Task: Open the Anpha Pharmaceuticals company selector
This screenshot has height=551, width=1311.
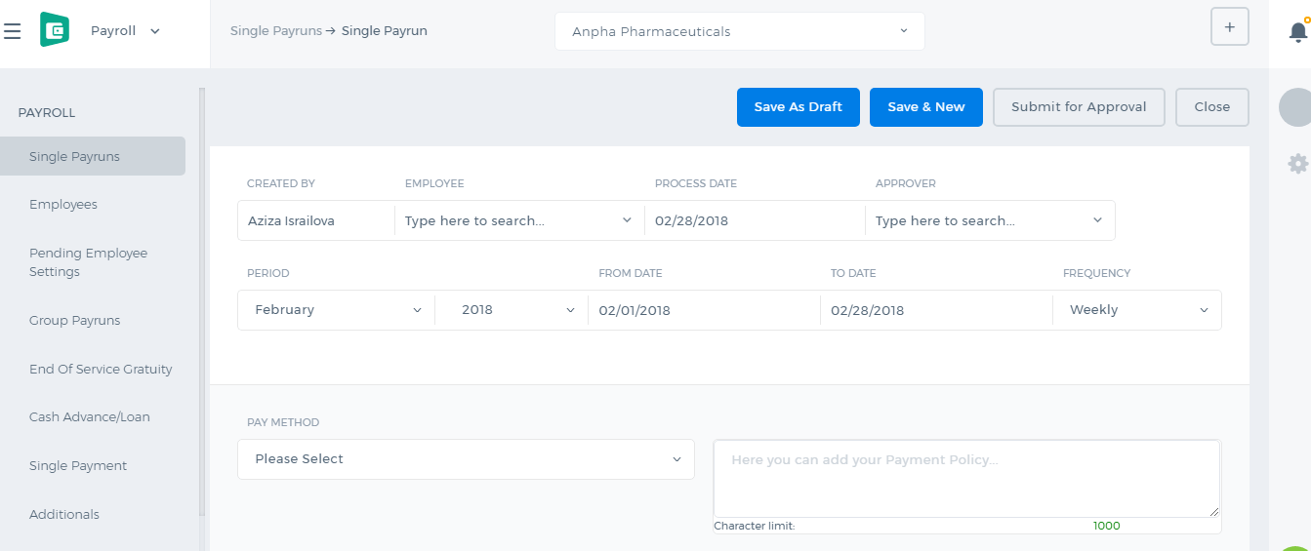Action: point(740,31)
